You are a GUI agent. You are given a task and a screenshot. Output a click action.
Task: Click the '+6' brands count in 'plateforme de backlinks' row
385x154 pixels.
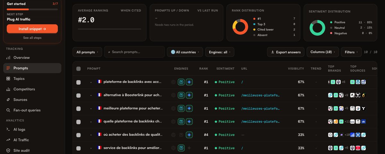[x=344, y=82]
